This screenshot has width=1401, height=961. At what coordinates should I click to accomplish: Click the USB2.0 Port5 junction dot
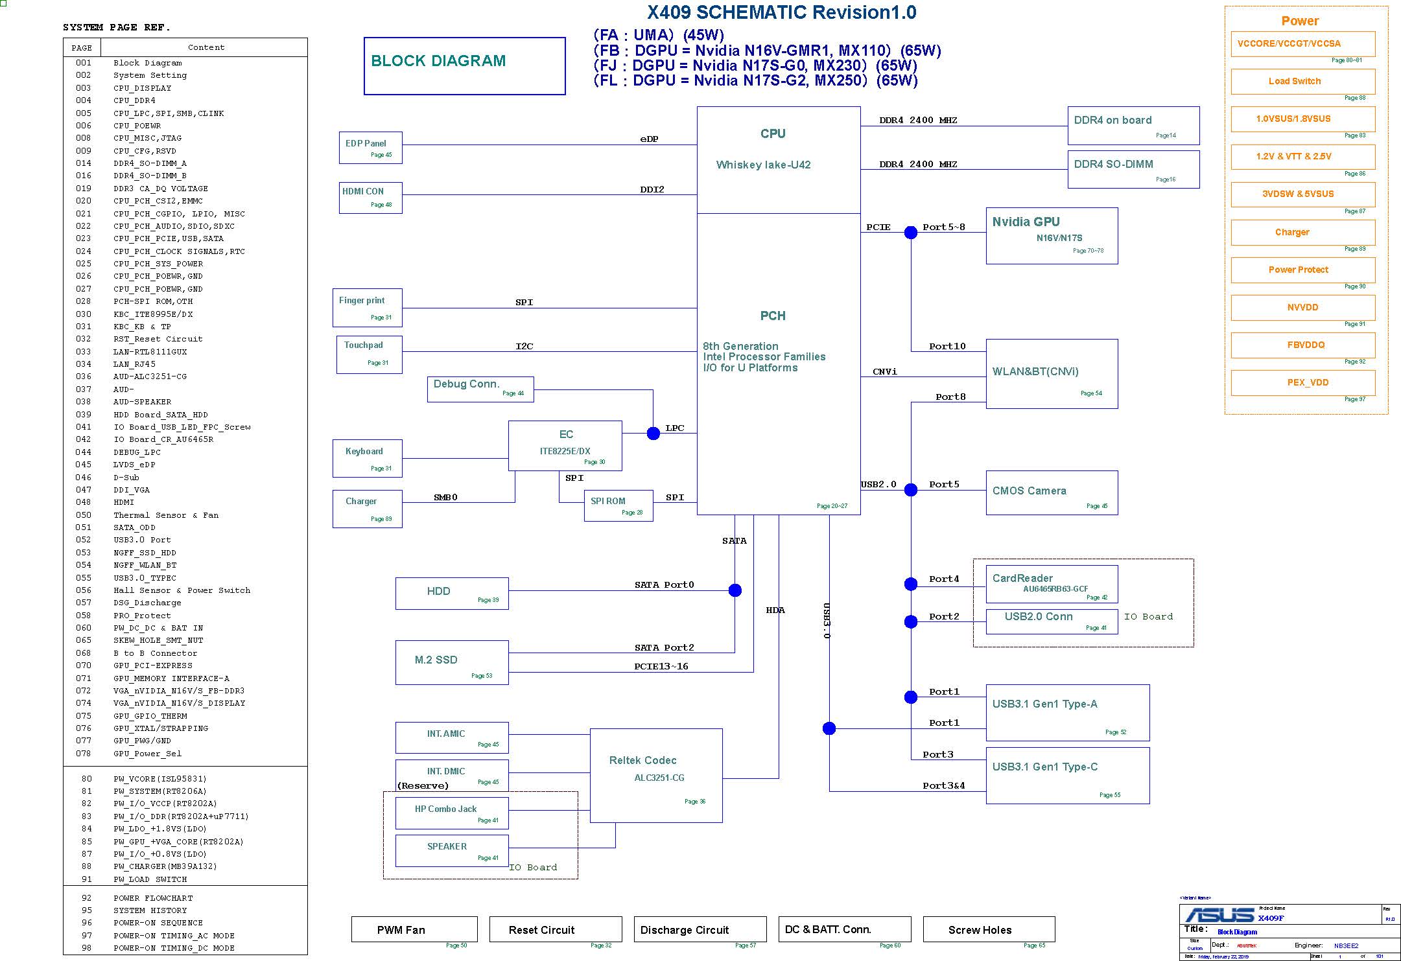click(911, 490)
